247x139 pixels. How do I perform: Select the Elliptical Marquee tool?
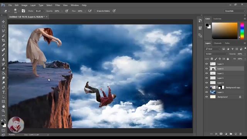[3, 26]
